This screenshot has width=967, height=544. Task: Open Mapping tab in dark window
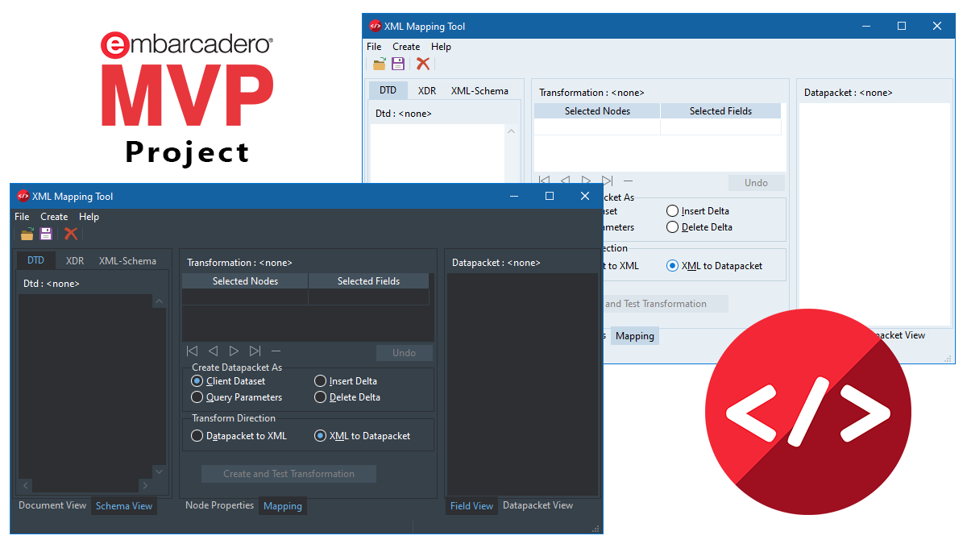[x=283, y=506]
